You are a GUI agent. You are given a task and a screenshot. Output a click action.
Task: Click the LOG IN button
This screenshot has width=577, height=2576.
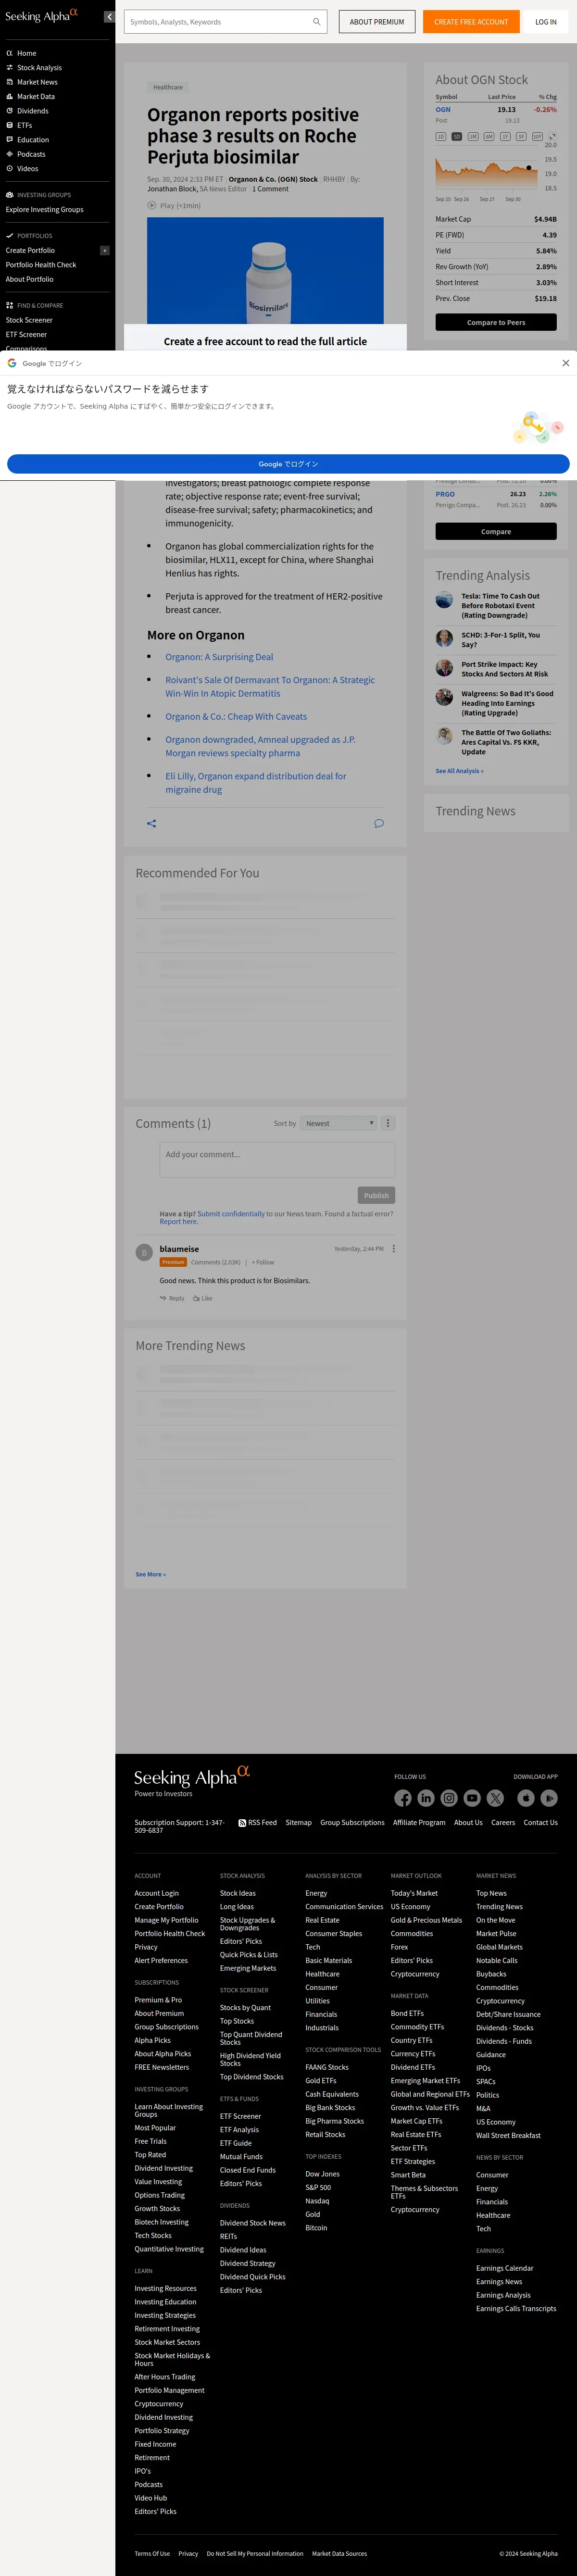tap(546, 22)
